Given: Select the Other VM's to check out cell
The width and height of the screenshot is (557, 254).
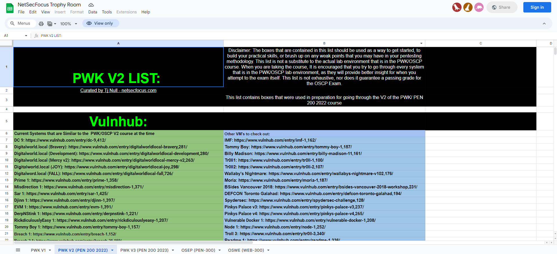Looking at the screenshot, I should (324, 134).
